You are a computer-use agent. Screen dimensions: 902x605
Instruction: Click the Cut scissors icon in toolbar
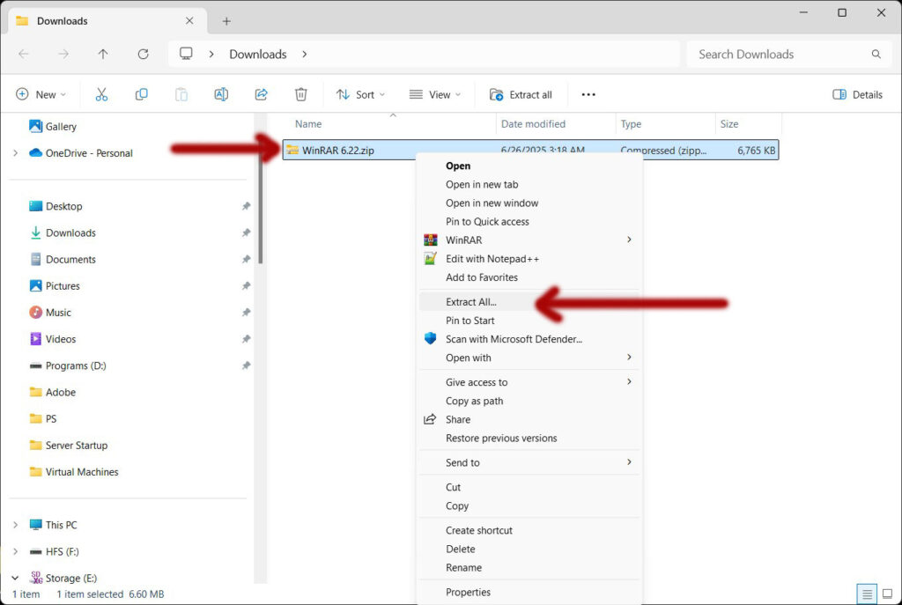click(x=101, y=94)
